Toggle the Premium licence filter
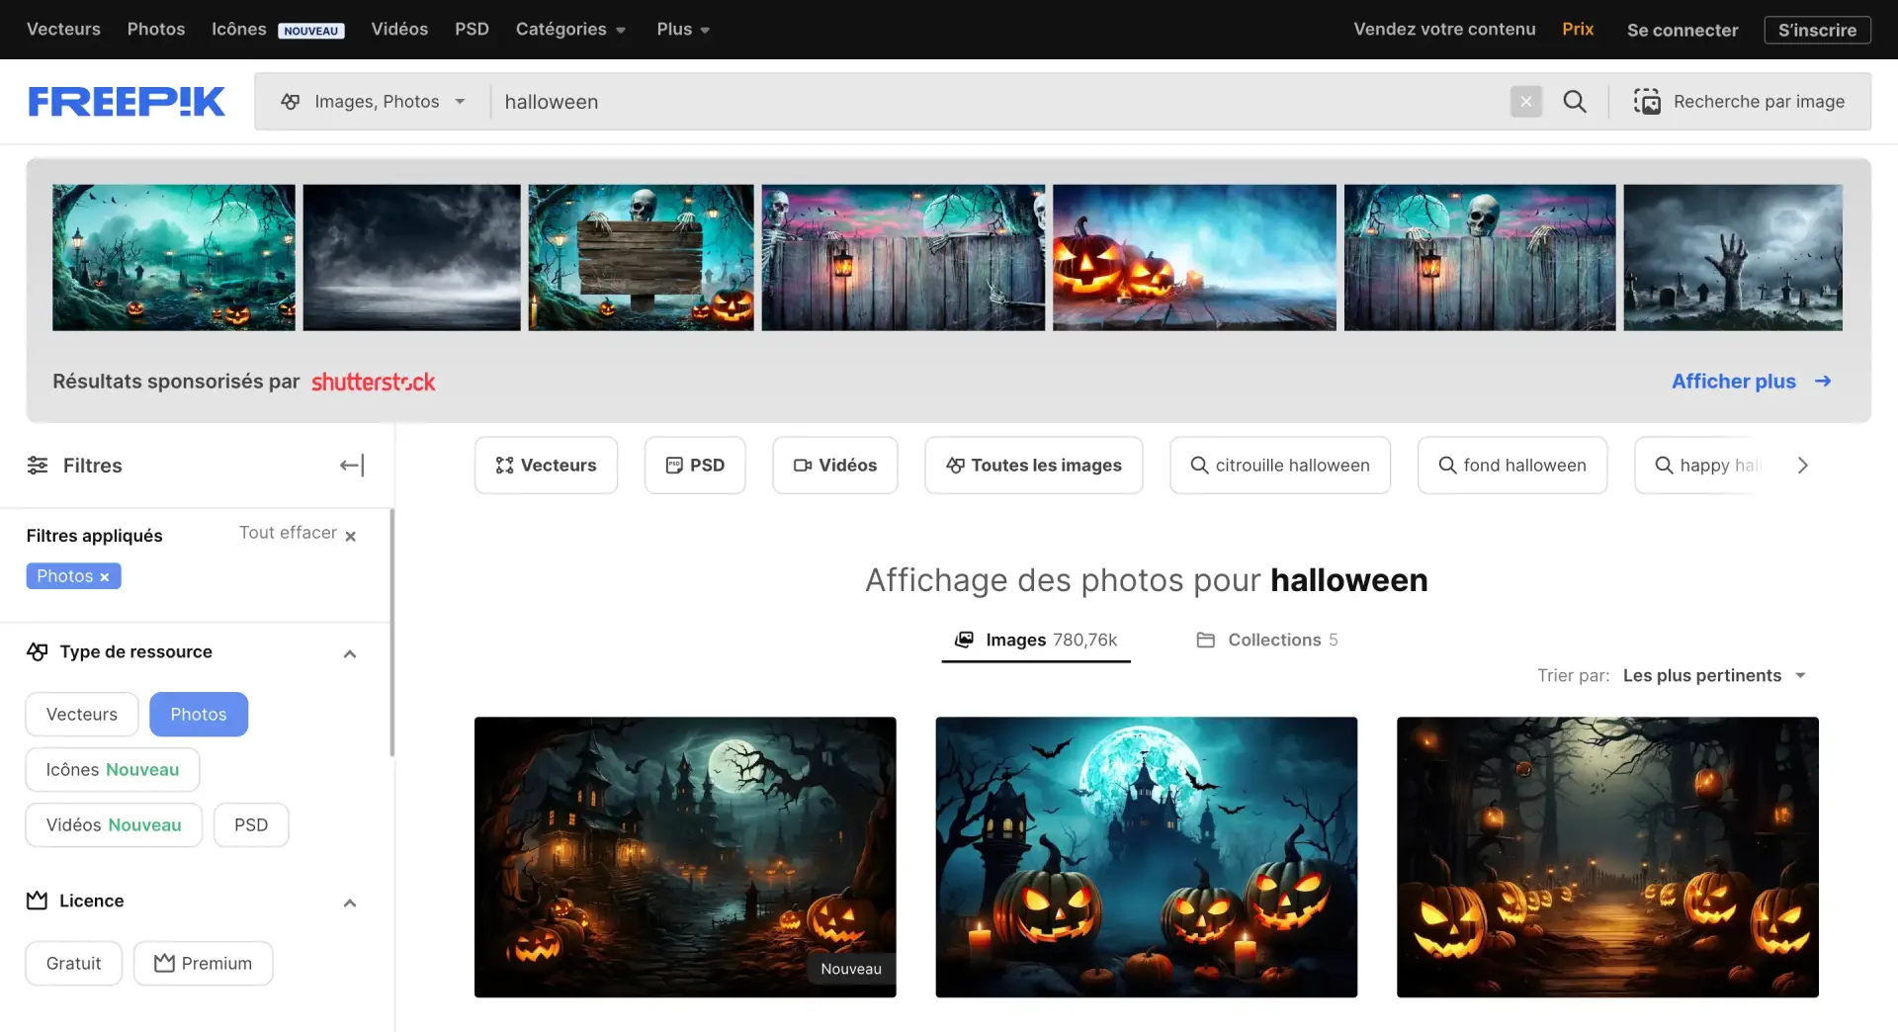The width and height of the screenshot is (1898, 1032). pos(203,964)
